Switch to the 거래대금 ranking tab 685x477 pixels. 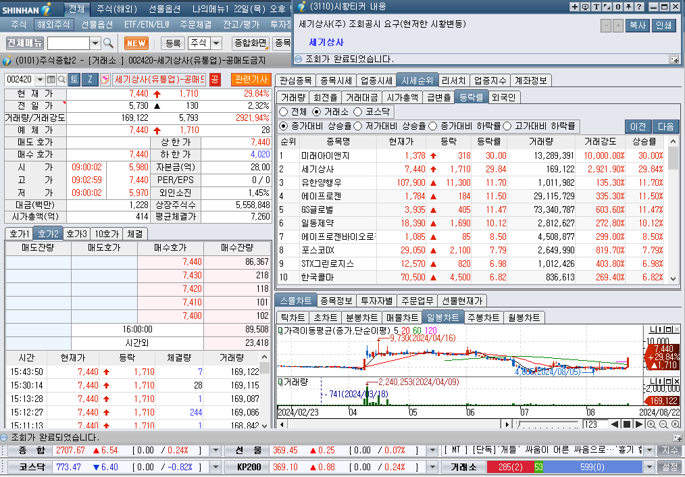[361, 97]
